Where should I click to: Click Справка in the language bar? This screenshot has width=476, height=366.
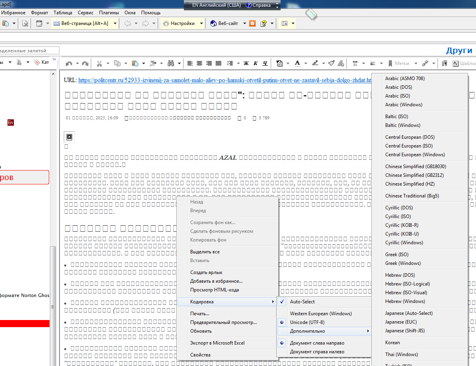(258, 5)
